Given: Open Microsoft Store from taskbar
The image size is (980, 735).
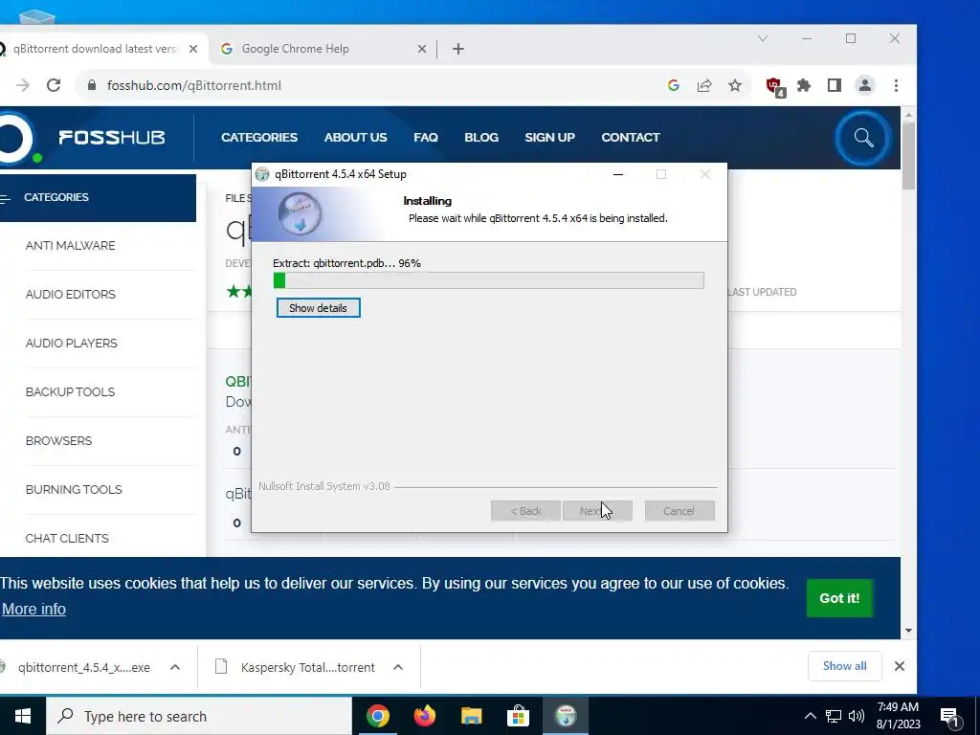Looking at the screenshot, I should (518, 716).
